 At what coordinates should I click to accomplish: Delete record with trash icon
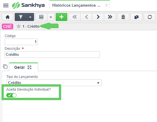point(123,17)
